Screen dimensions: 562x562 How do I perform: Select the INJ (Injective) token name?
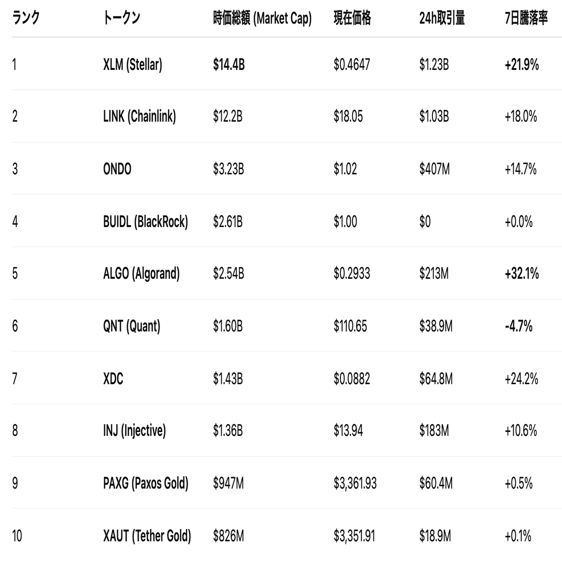tap(134, 431)
